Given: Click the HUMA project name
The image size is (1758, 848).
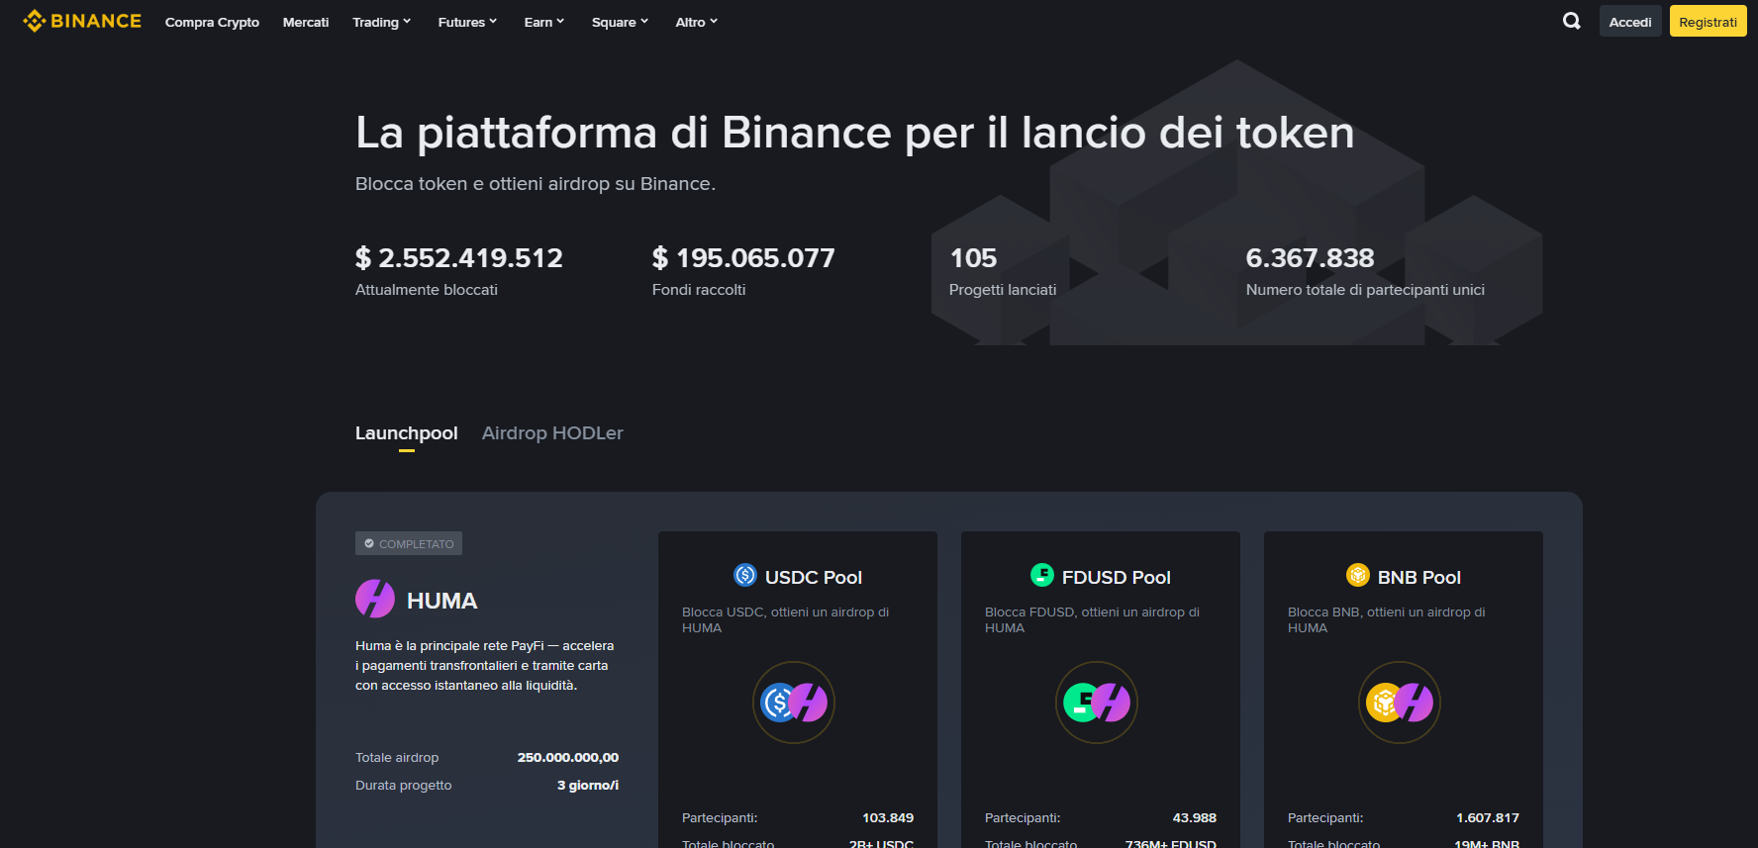Looking at the screenshot, I should (441, 601).
